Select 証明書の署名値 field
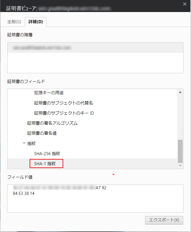This screenshot has width=191, height=232. 42,133
